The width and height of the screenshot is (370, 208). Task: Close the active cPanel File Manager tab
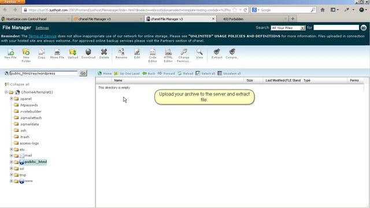[213, 18]
